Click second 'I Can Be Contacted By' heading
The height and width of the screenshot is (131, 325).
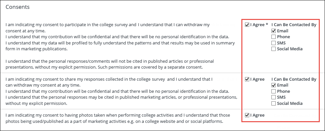(294, 79)
